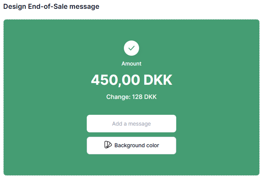Click the 'Change: 128 DKK' text

coord(131,97)
